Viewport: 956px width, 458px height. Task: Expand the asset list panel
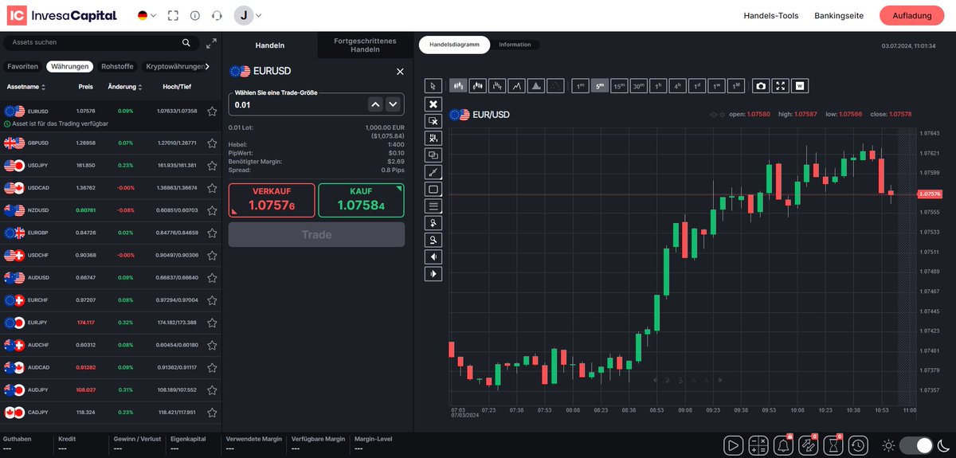tap(211, 44)
